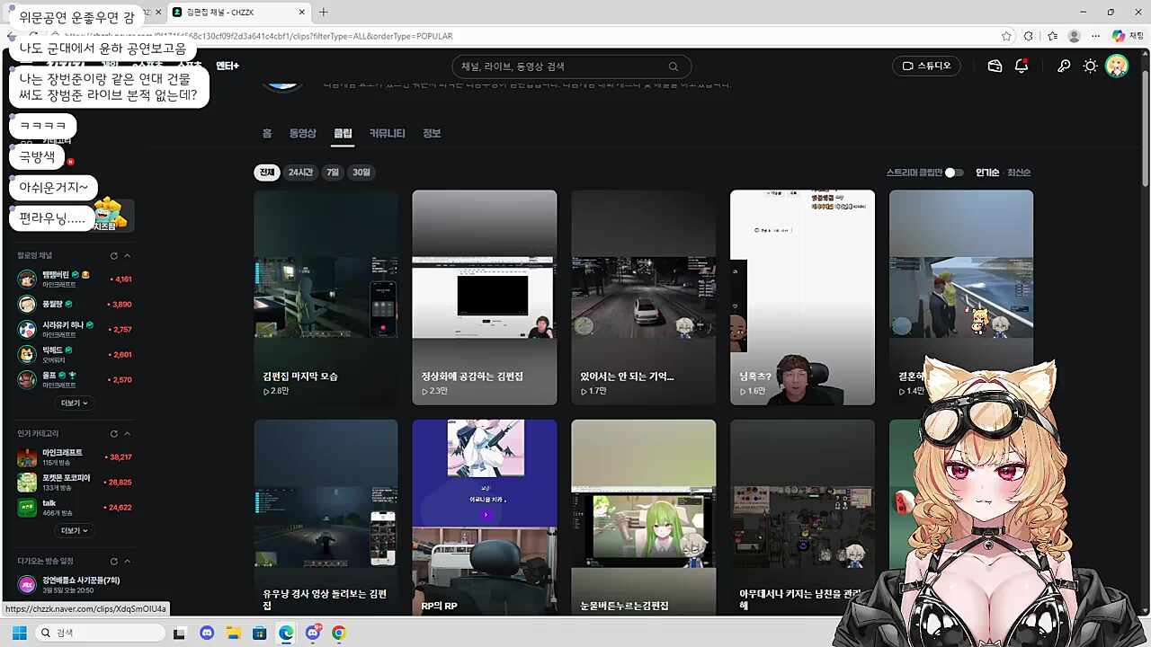The width and height of the screenshot is (1151, 647).
Task: Open the 동영상 tab
Action: pos(302,133)
